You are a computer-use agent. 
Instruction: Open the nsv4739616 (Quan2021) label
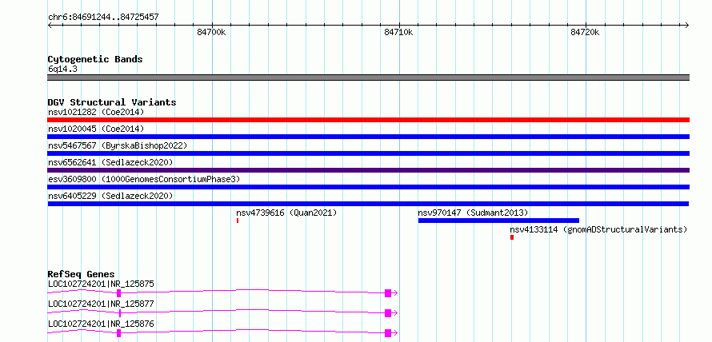point(286,213)
